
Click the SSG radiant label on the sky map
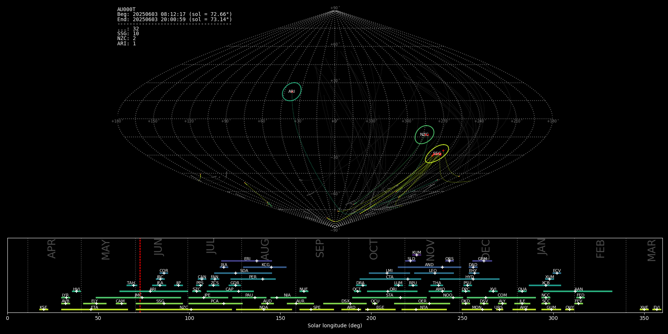coord(437,154)
